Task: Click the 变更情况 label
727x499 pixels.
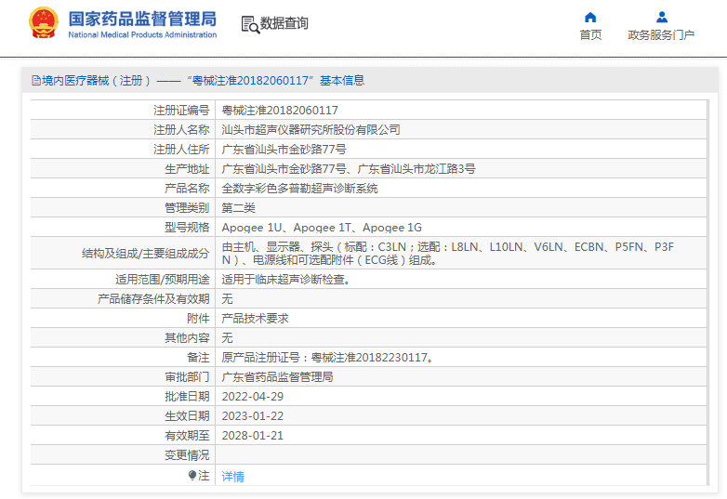Action: coord(187,455)
